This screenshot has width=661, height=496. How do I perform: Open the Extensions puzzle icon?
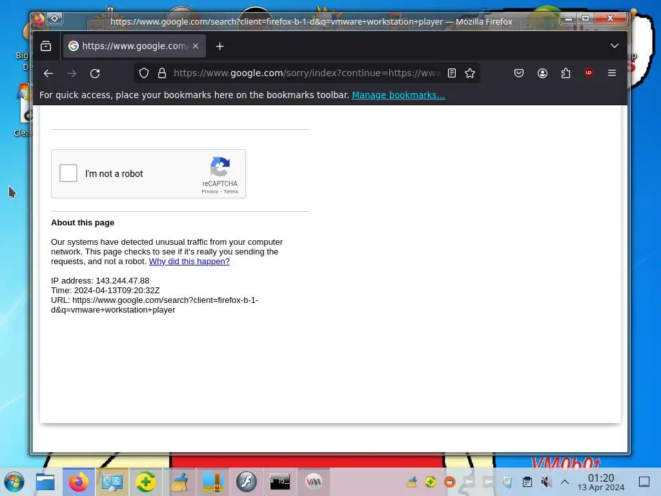pyautogui.click(x=565, y=74)
